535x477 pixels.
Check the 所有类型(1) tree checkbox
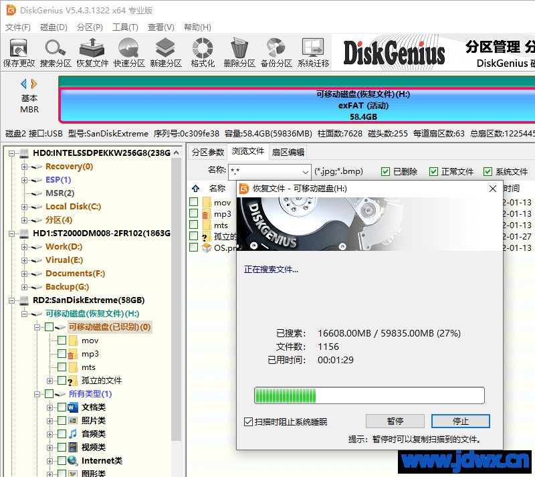(49, 394)
